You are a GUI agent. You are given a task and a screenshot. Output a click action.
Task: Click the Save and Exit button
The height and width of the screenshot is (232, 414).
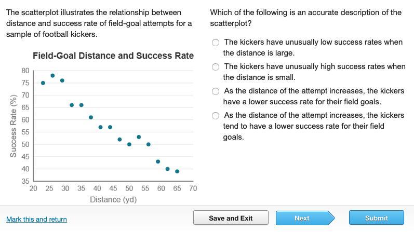pyautogui.click(x=231, y=218)
